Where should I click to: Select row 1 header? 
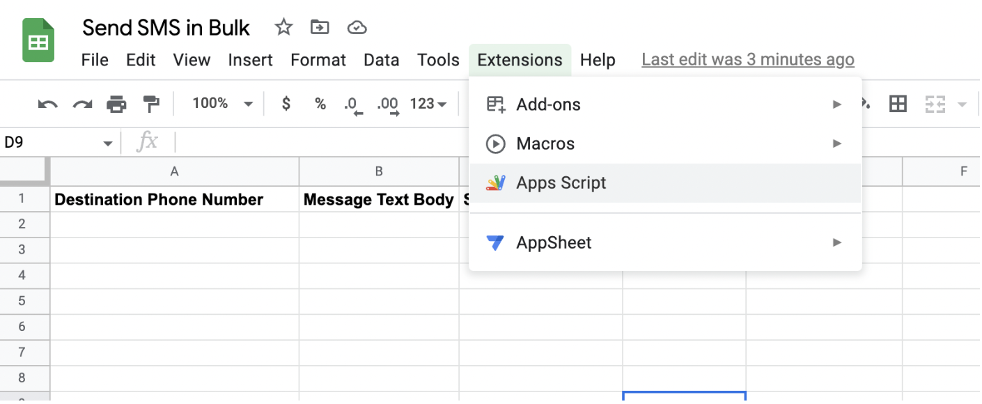[x=22, y=199]
